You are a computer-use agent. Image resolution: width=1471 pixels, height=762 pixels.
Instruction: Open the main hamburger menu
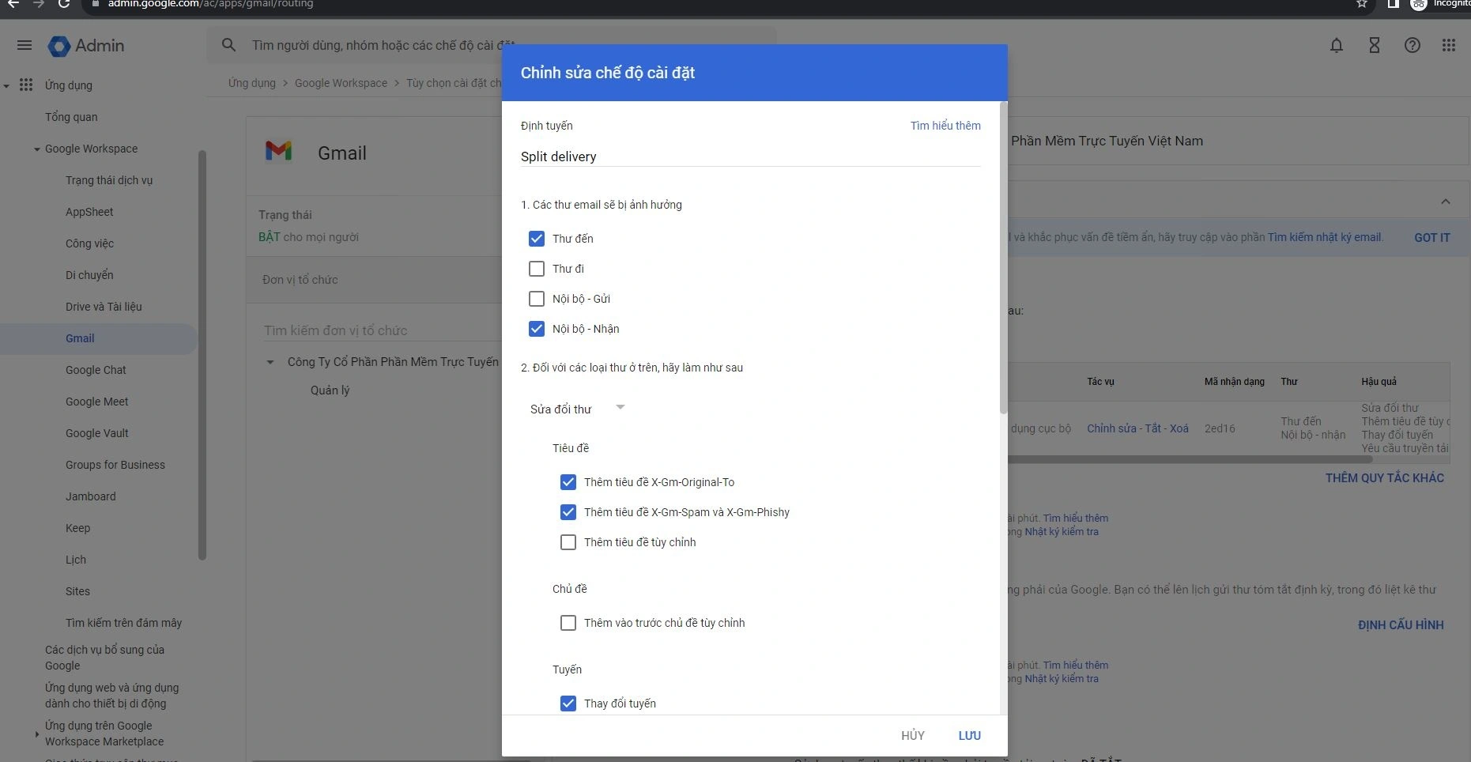click(25, 45)
